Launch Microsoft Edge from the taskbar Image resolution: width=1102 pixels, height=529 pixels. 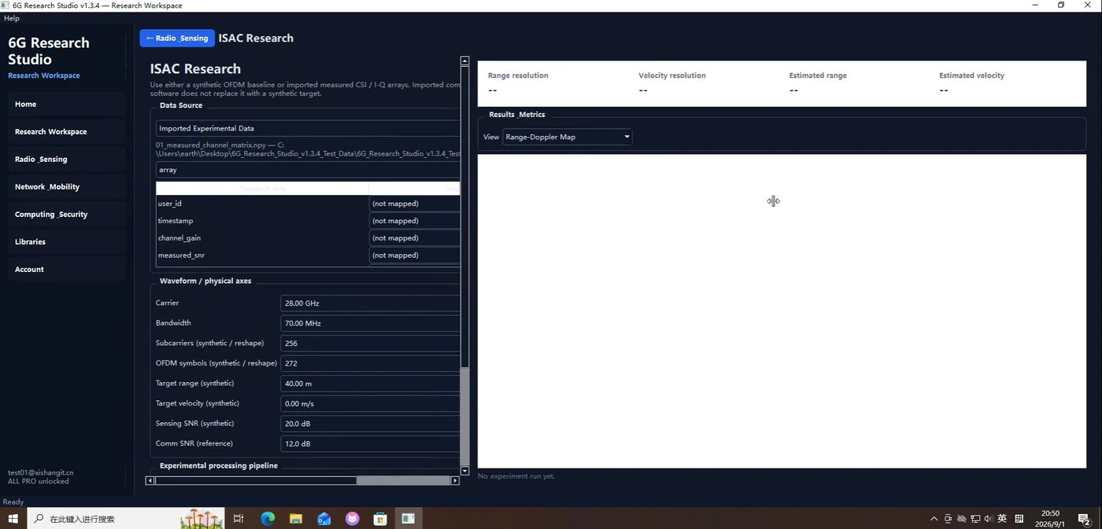tap(268, 519)
